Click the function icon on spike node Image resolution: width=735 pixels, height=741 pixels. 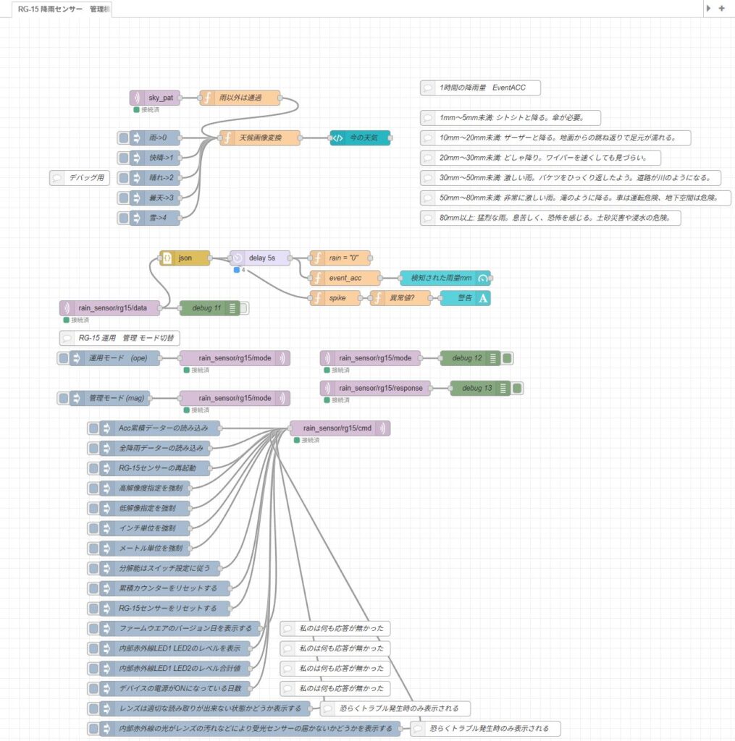(x=317, y=298)
